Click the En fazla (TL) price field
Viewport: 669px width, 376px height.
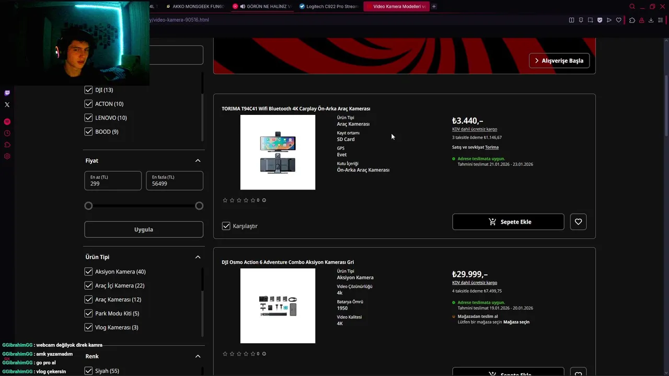(175, 181)
